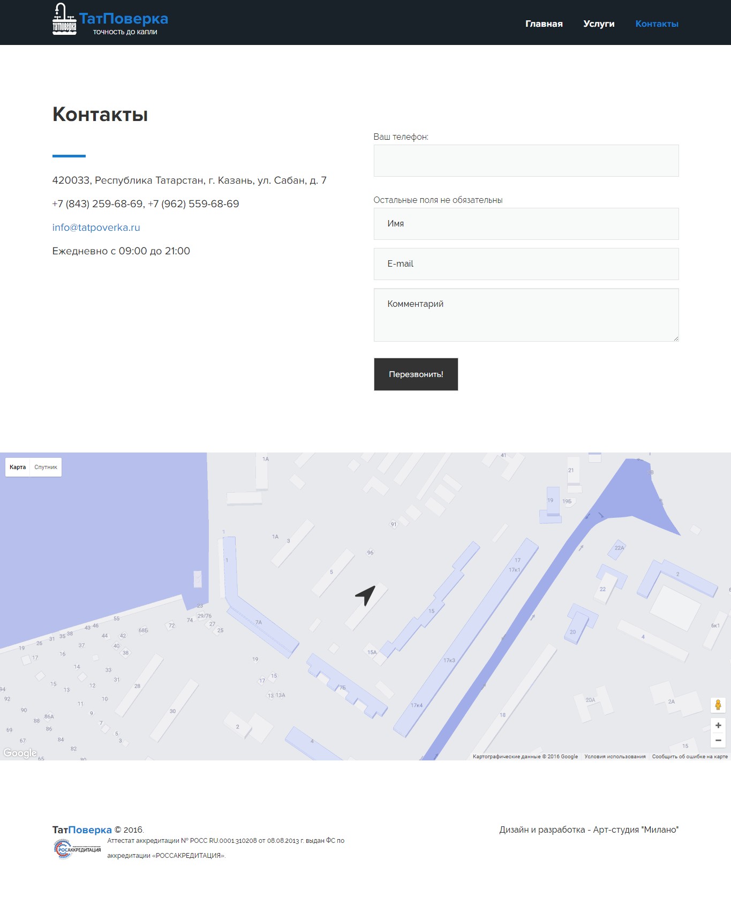
Task: Click into the Имя field
Action: (526, 224)
